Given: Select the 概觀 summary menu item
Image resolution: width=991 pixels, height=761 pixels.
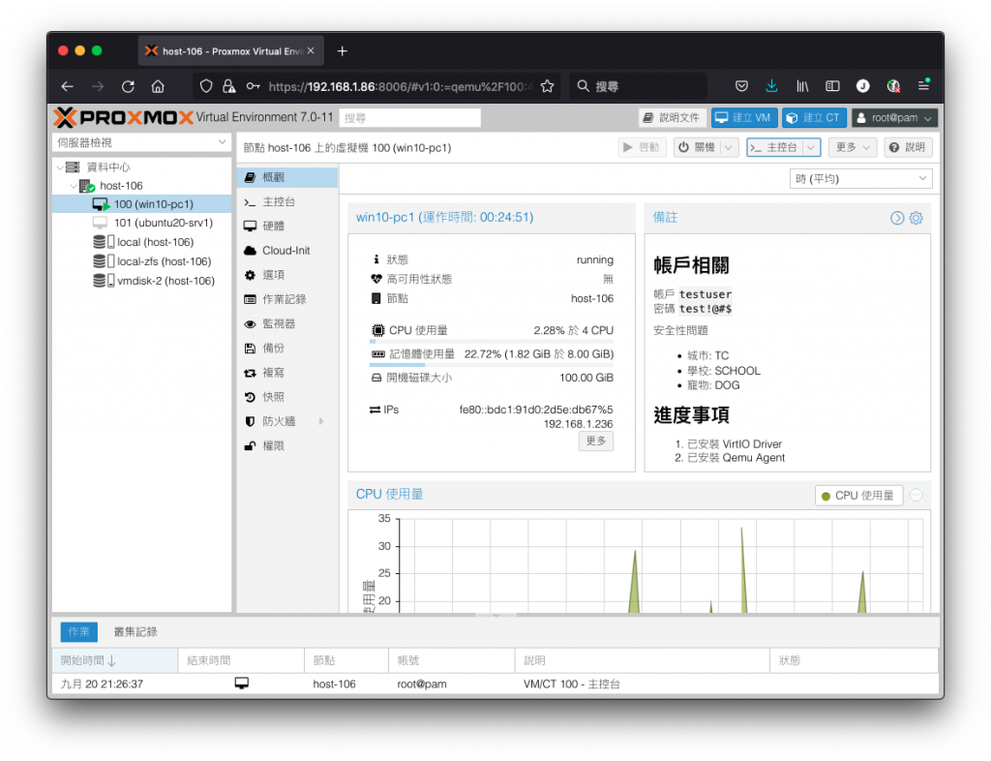Looking at the screenshot, I should point(287,177).
